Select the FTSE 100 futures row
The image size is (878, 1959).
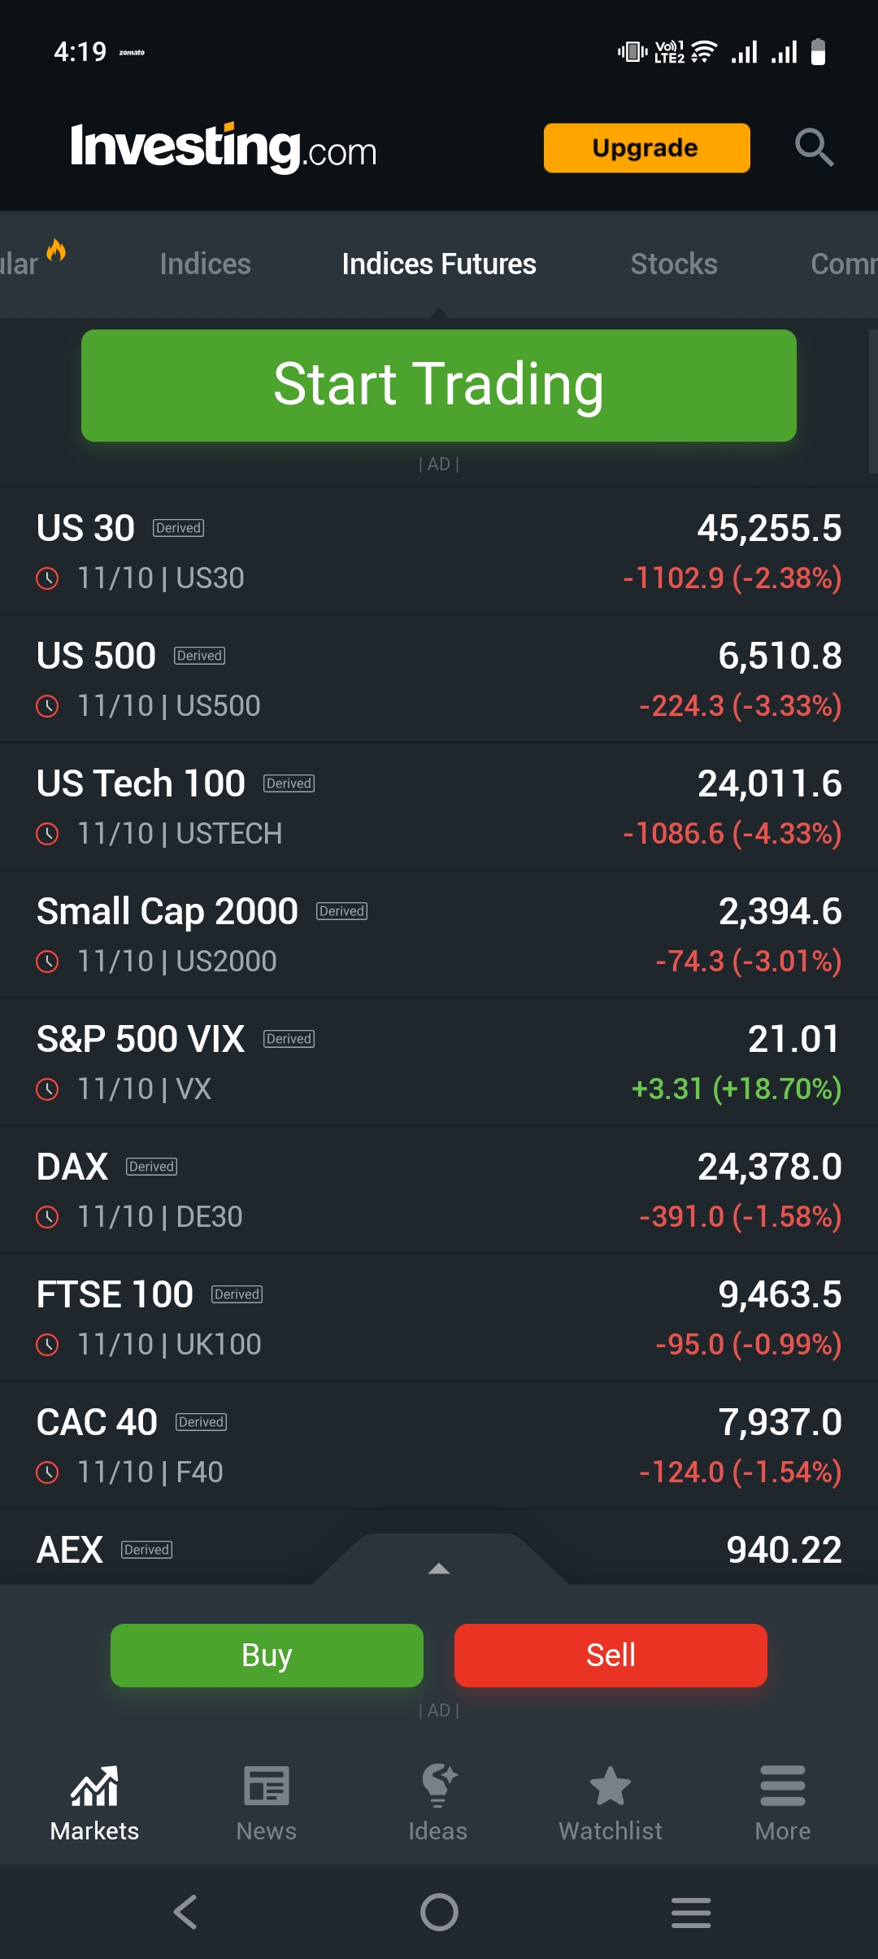tap(439, 1318)
